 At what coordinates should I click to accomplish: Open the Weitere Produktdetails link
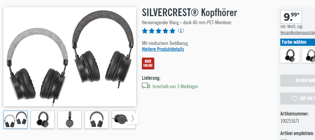point(163,49)
